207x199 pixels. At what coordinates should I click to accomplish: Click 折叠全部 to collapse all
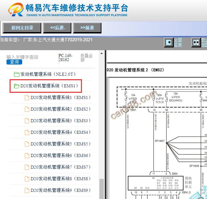point(86,58)
